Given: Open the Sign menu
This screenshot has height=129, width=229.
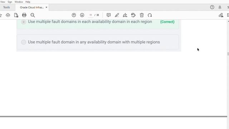Looking at the screenshot, I should click(10, 2).
